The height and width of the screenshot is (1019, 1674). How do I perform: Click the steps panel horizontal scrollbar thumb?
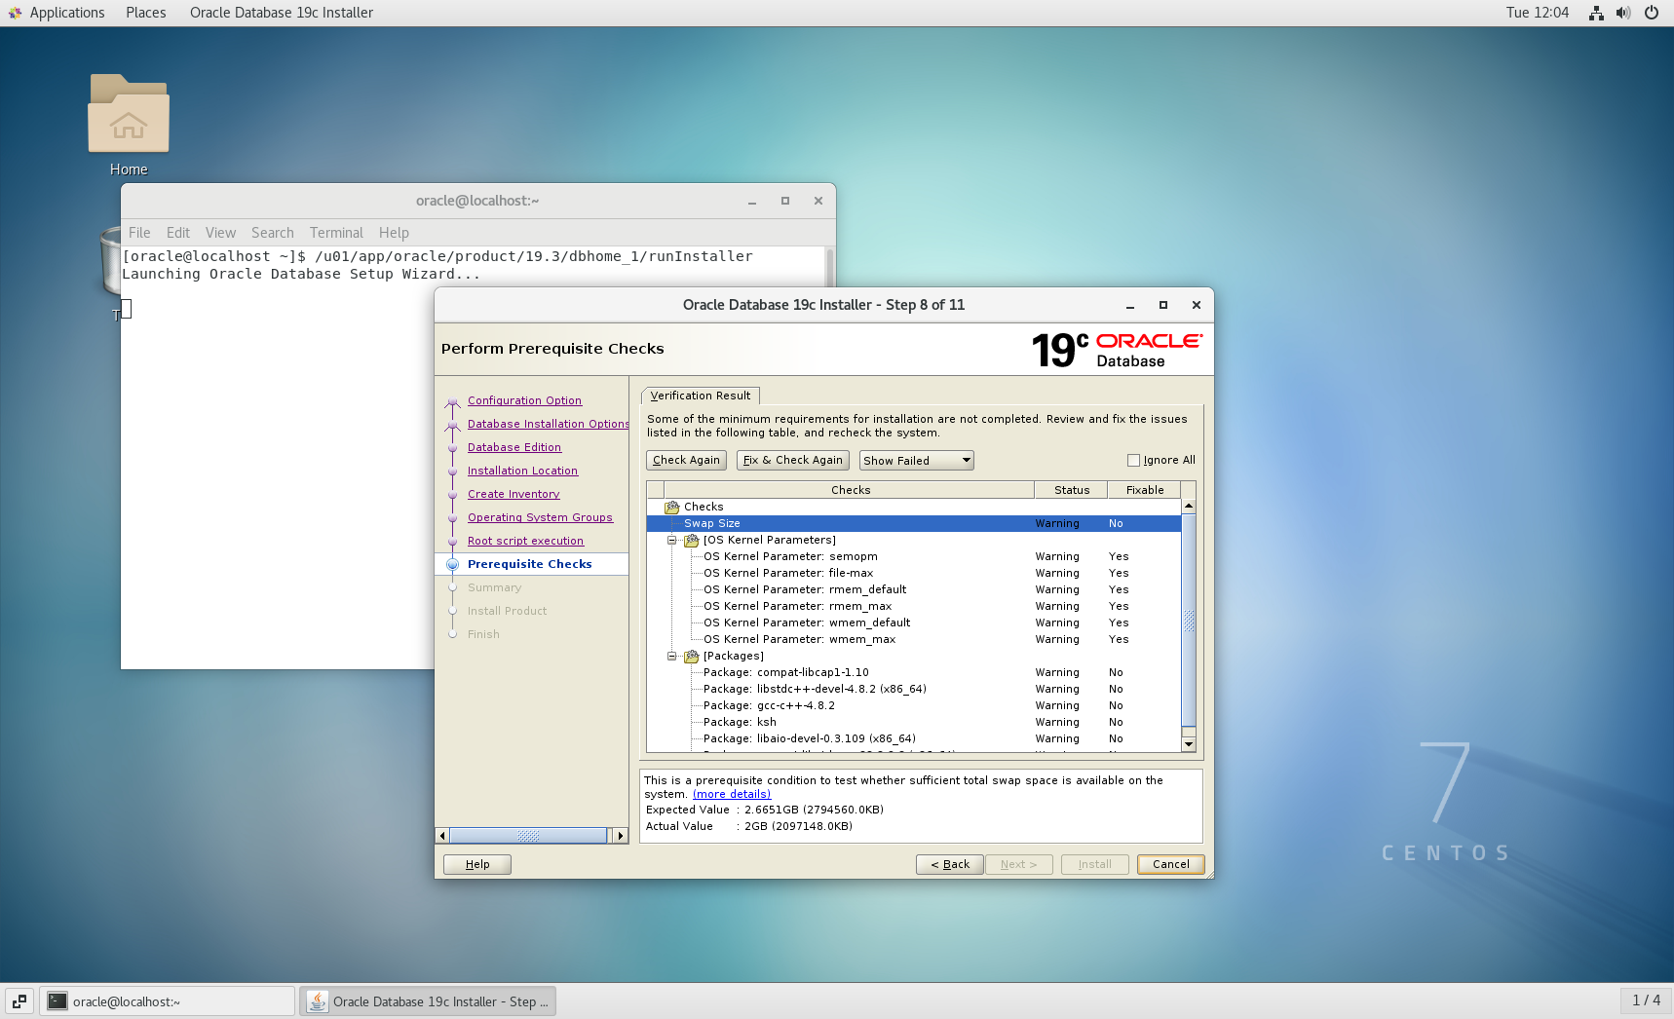pyautogui.click(x=528, y=836)
